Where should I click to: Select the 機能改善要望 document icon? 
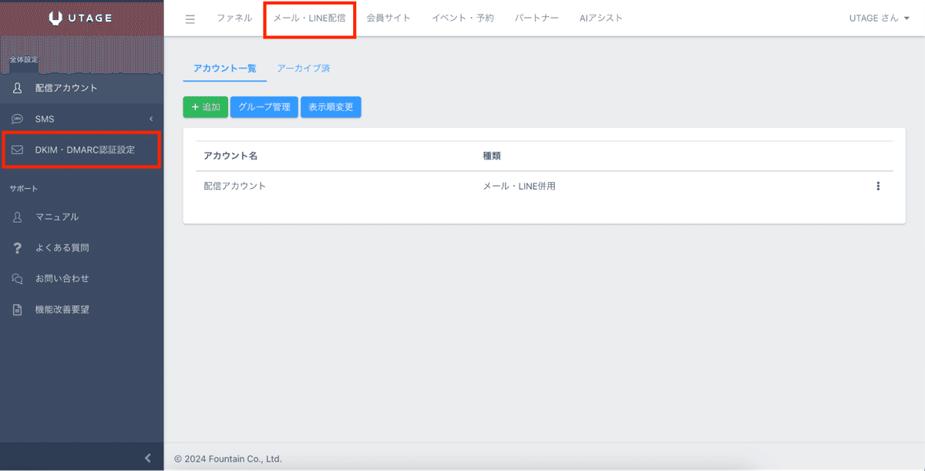coord(17,309)
